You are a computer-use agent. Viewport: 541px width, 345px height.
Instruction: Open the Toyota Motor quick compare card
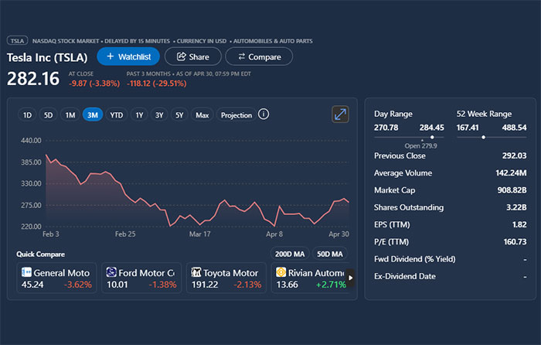click(x=226, y=278)
